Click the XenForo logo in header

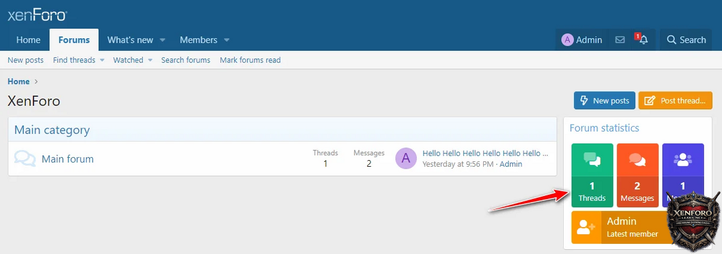(x=37, y=15)
